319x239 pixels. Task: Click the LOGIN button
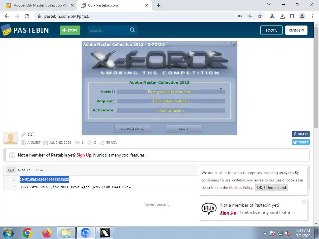(x=271, y=30)
